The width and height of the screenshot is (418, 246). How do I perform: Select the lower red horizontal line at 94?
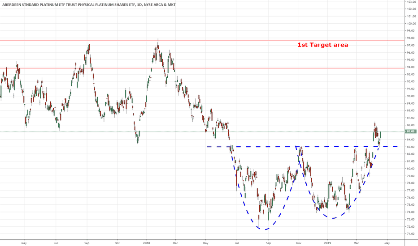pos(202,68)
